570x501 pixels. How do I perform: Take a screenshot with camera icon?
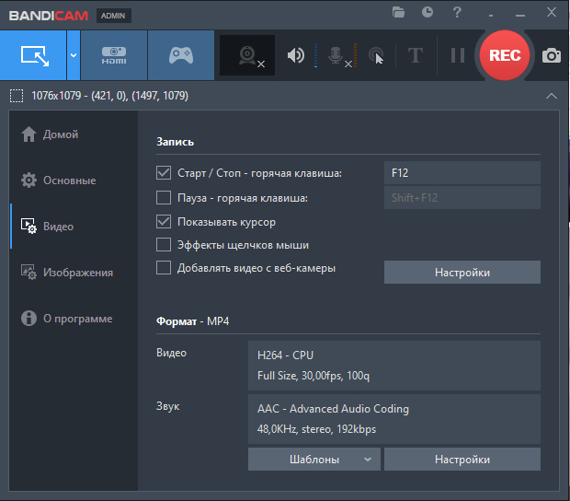[551, 55]
